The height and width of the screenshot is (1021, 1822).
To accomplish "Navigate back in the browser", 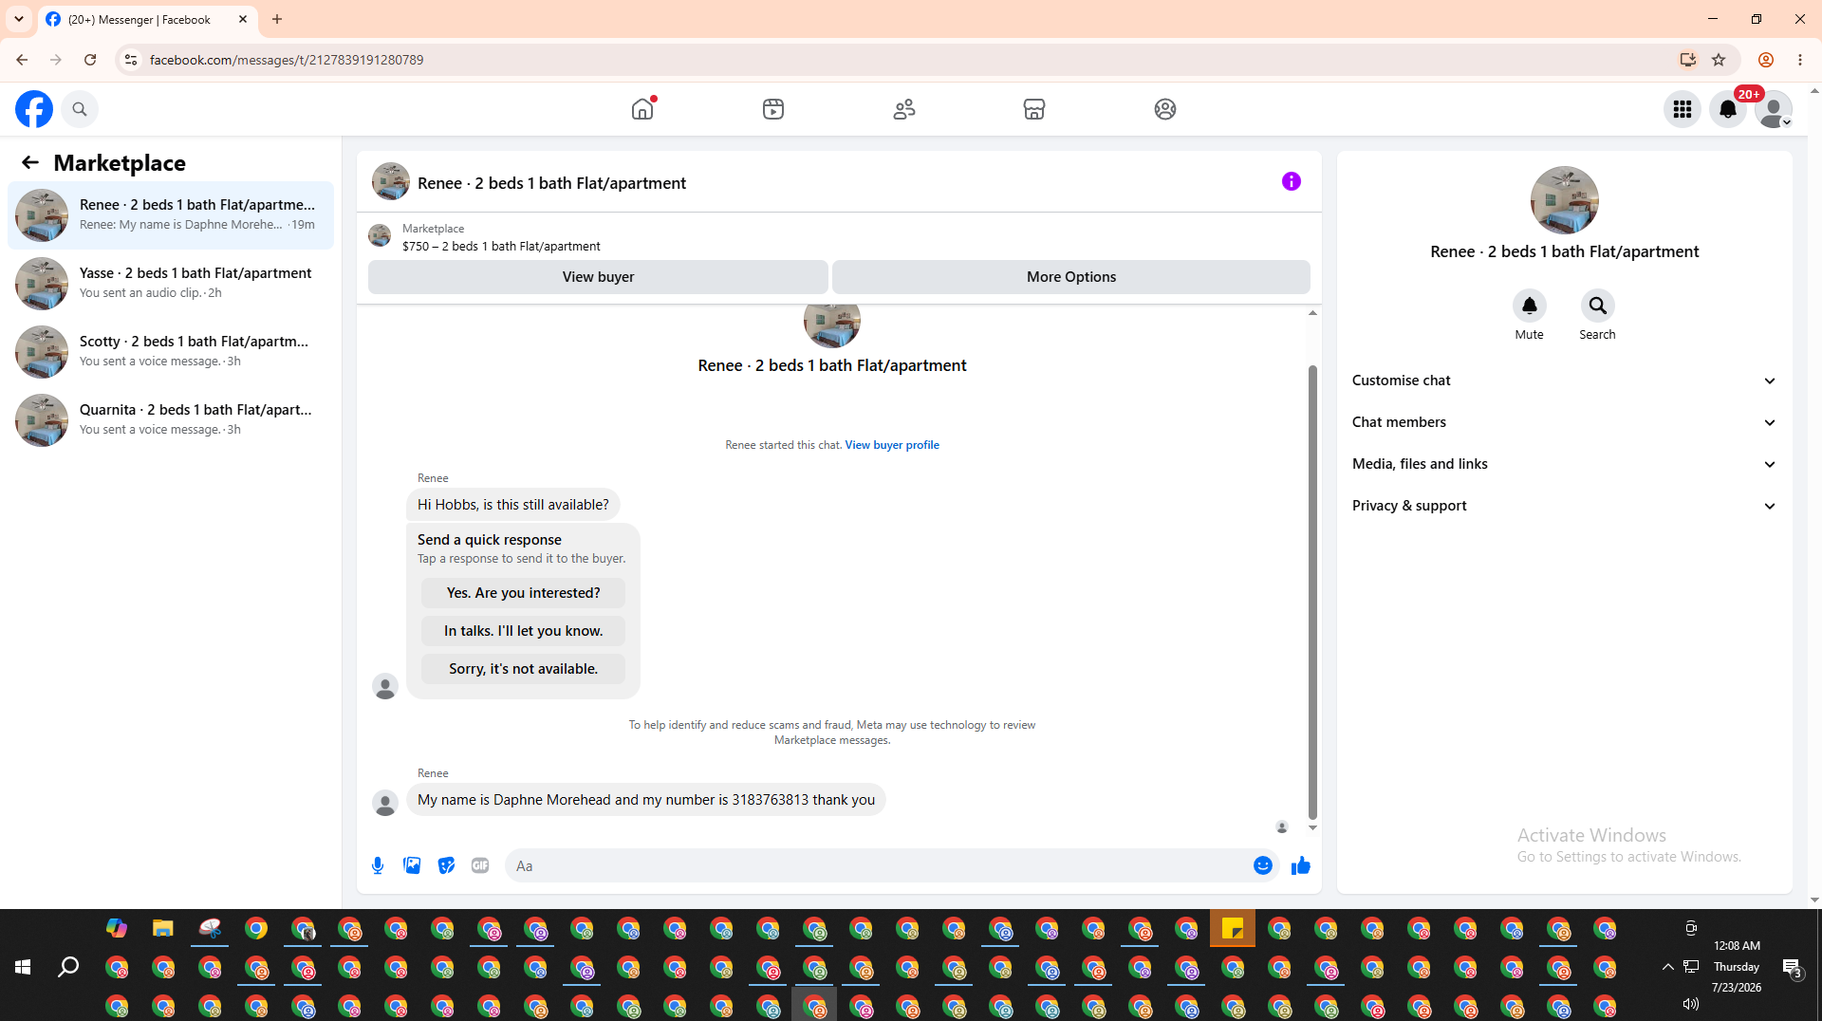I will [x=22, y=60].
